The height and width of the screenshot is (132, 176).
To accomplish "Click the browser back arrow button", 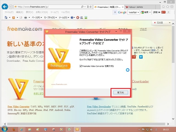I will point(5,6).
